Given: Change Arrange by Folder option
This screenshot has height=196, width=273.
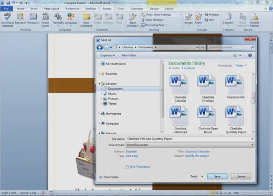Looking at the screenshot, I should pyautogui.click(x=241, y=66).
